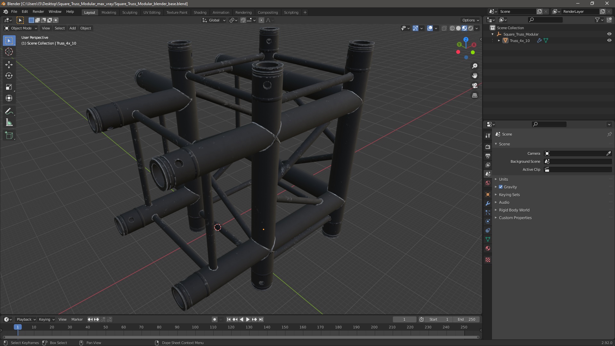Open the timeline Playback popover
The height and width of the screenshot is (346, 615).
tap(26, 319)
